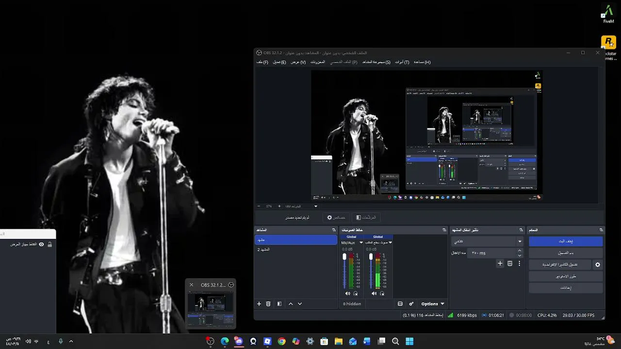Open the FiveM desktop shortcut
The width and height of the screenshot is (621, 349).
(608, 13)
